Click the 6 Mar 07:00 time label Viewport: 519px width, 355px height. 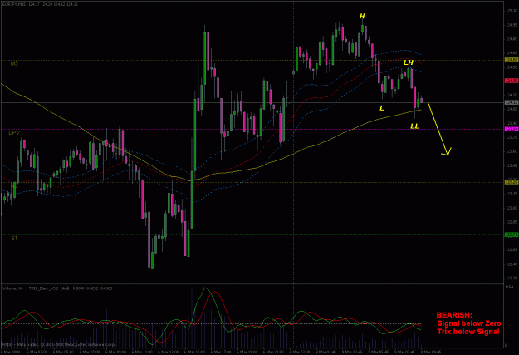[x=90, y=352]
